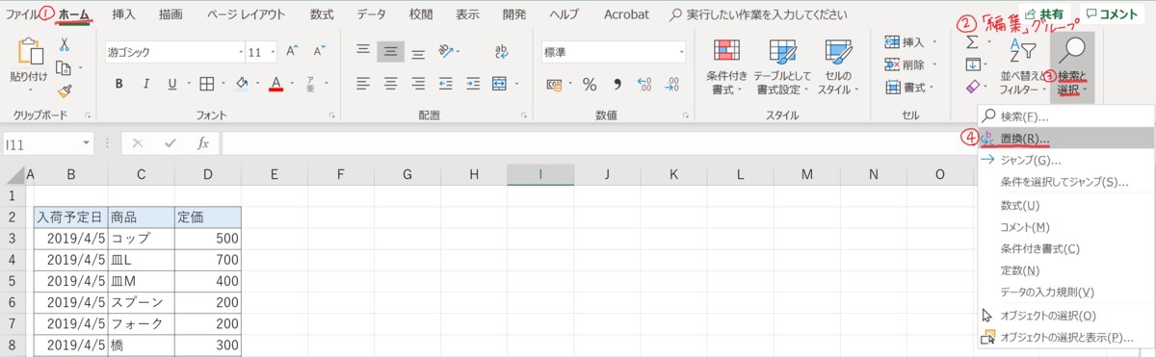The image size is (1156, 357).
Task: Increase font size with larger A icon
Action: (292, 51)
